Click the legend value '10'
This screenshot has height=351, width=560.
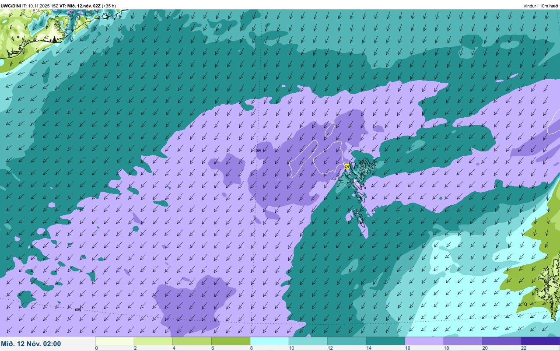click(x=291, y=348)
